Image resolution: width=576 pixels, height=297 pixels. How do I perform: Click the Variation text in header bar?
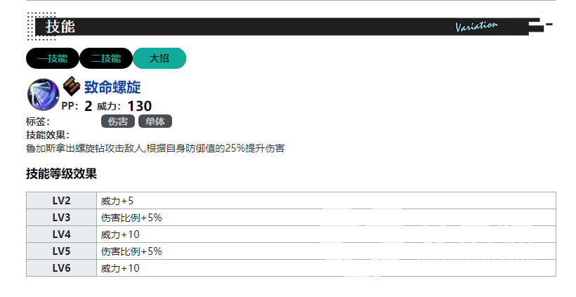(x=476, y=27)
